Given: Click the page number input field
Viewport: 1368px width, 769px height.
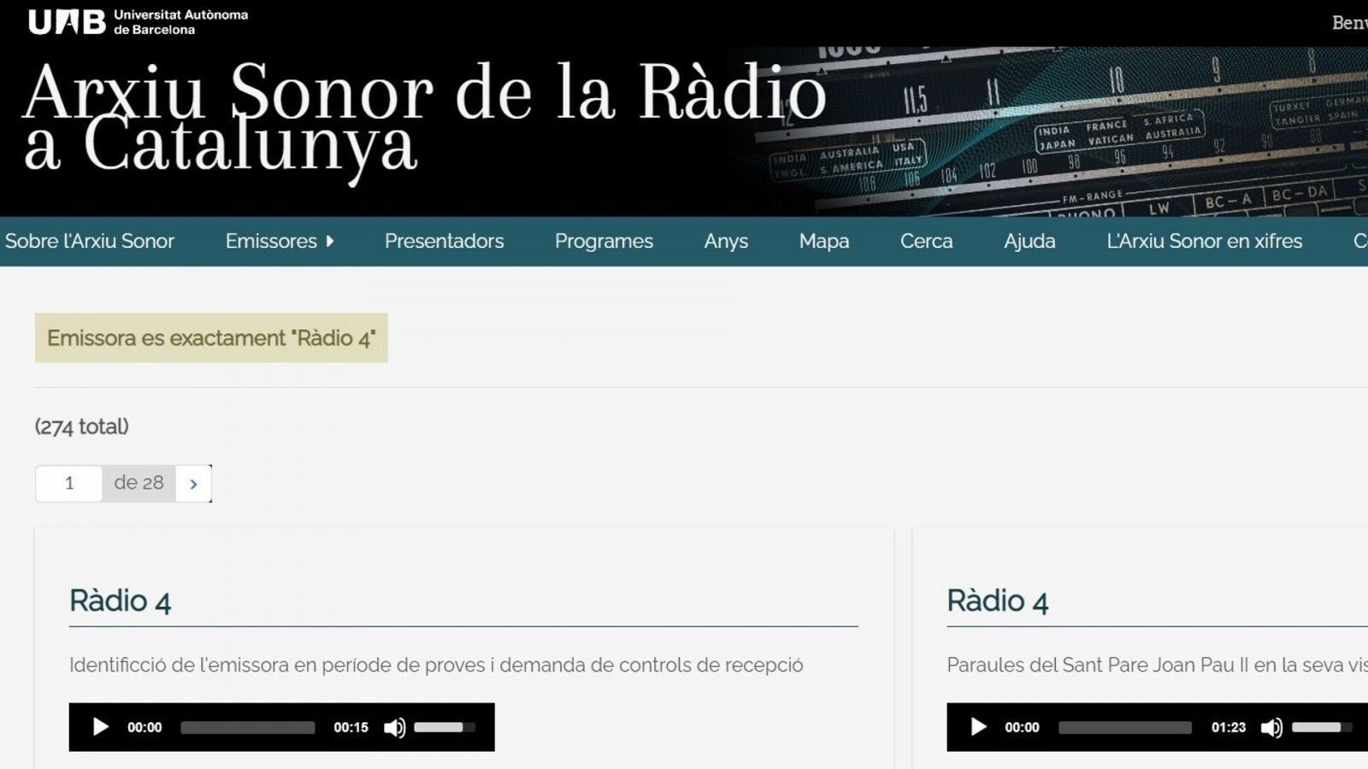Looking at the screenshot, I should pos(68,484).
